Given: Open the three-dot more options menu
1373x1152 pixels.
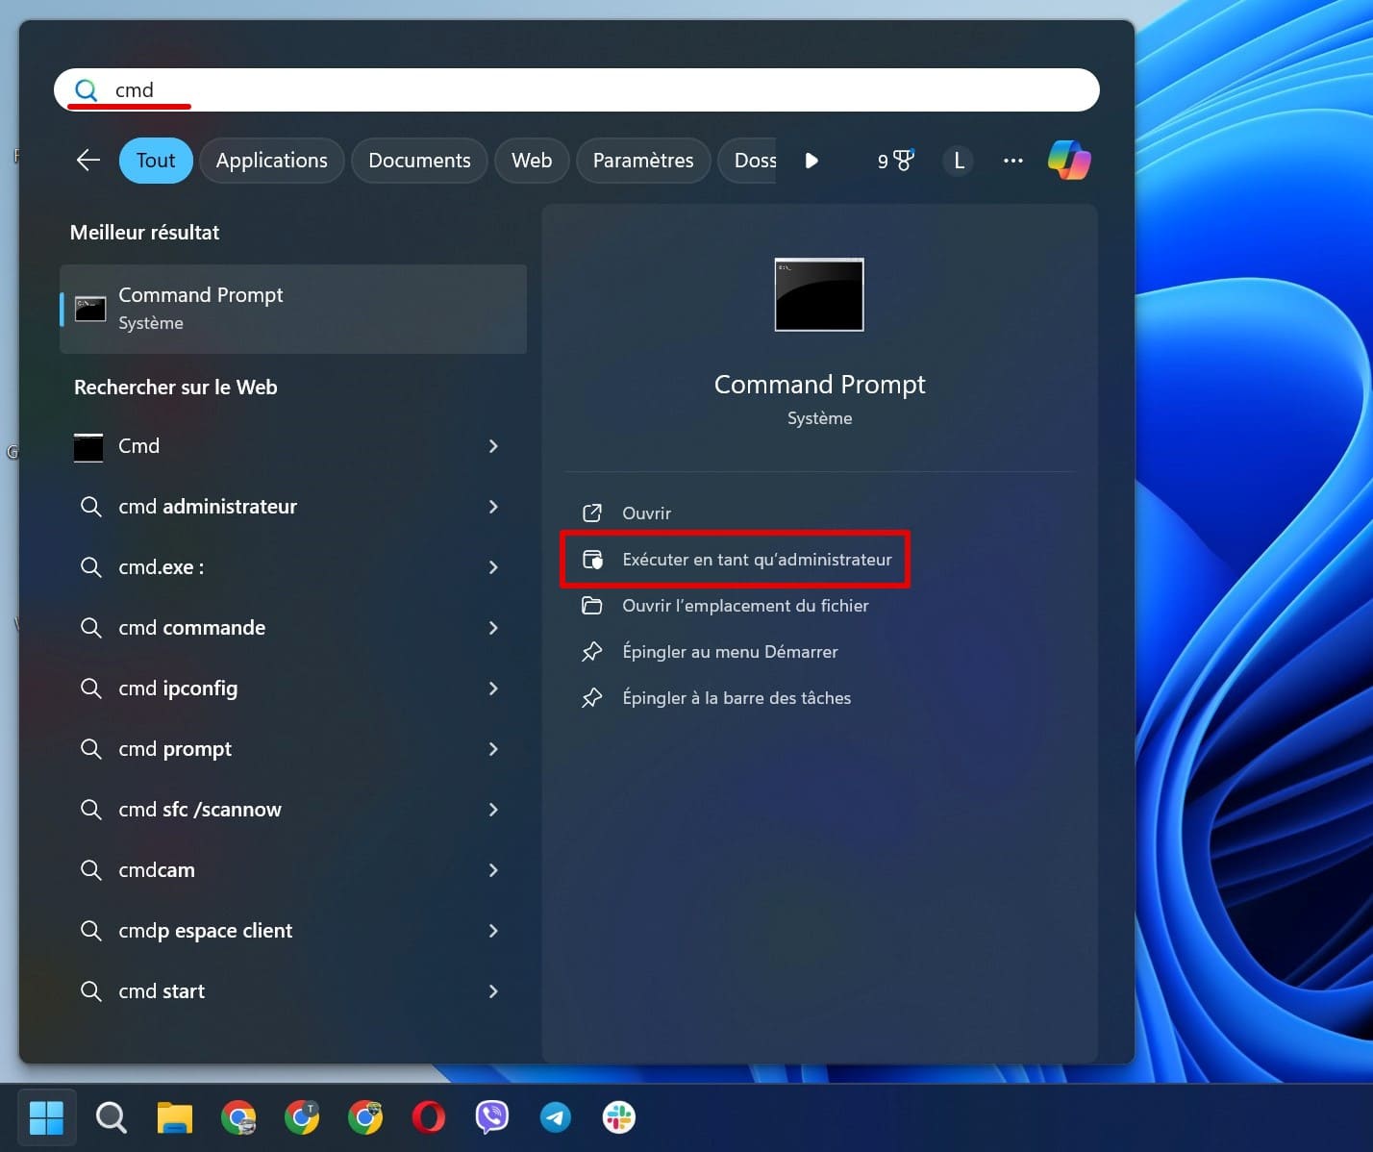Looking at the screenshot, I should click(1012, 161).
